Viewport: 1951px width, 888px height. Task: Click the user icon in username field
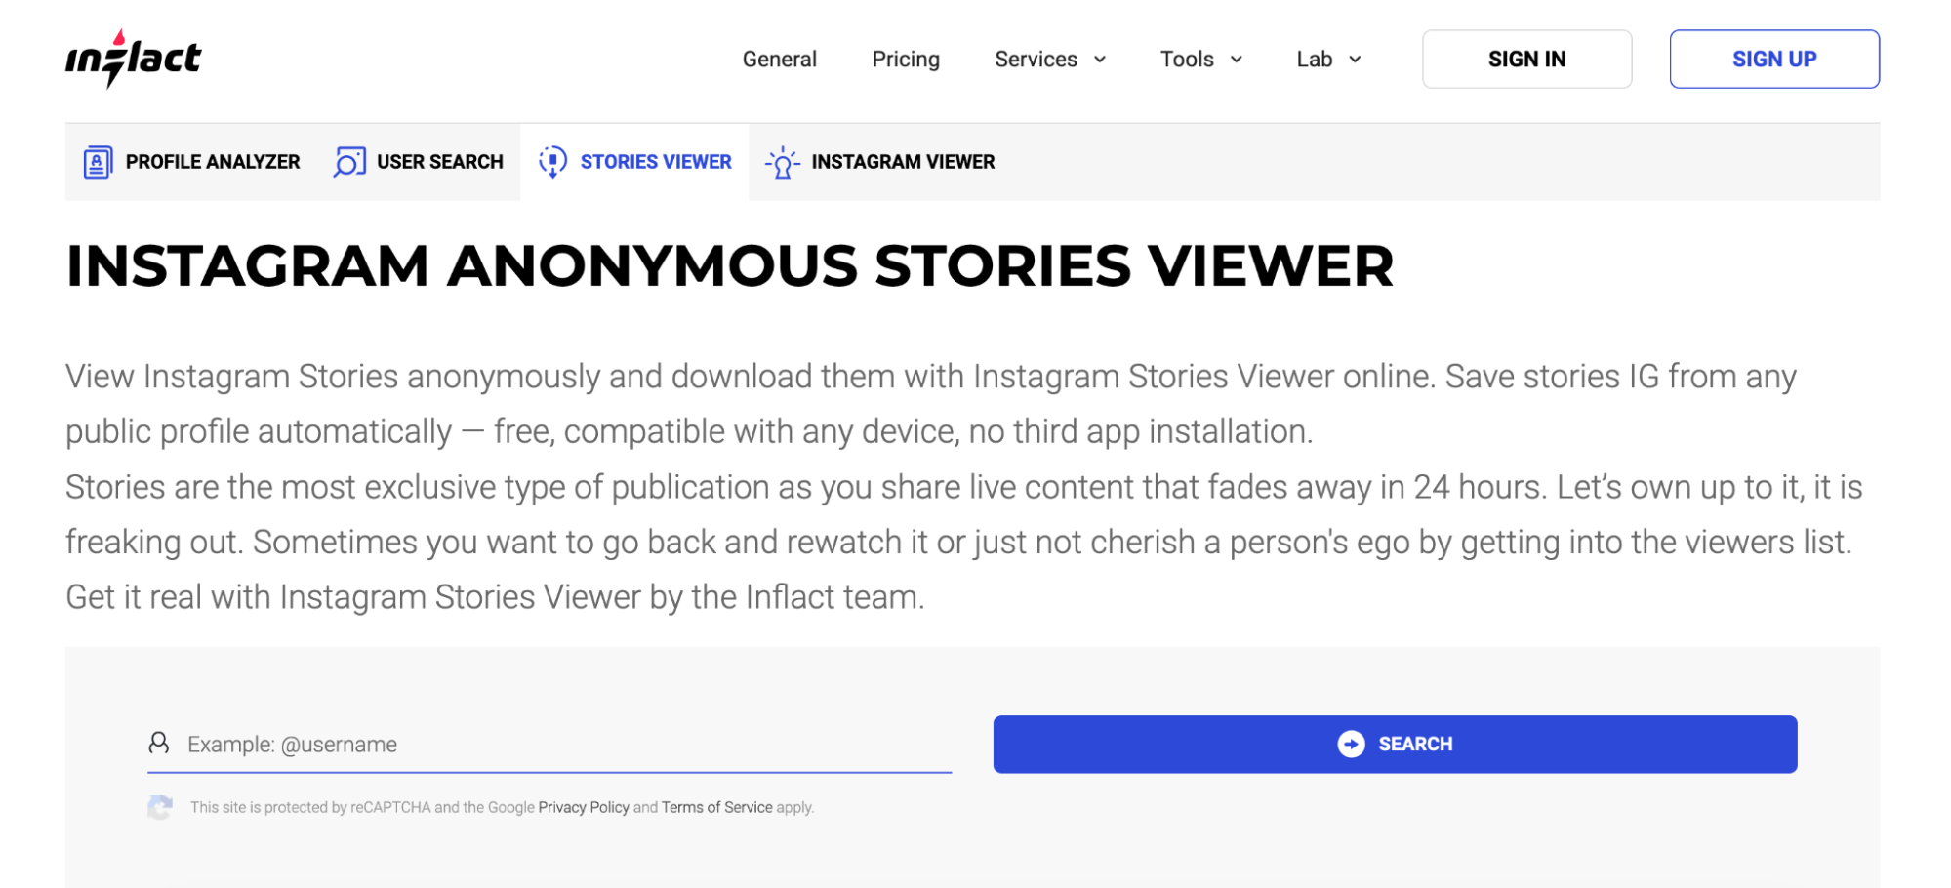[159, 744]
